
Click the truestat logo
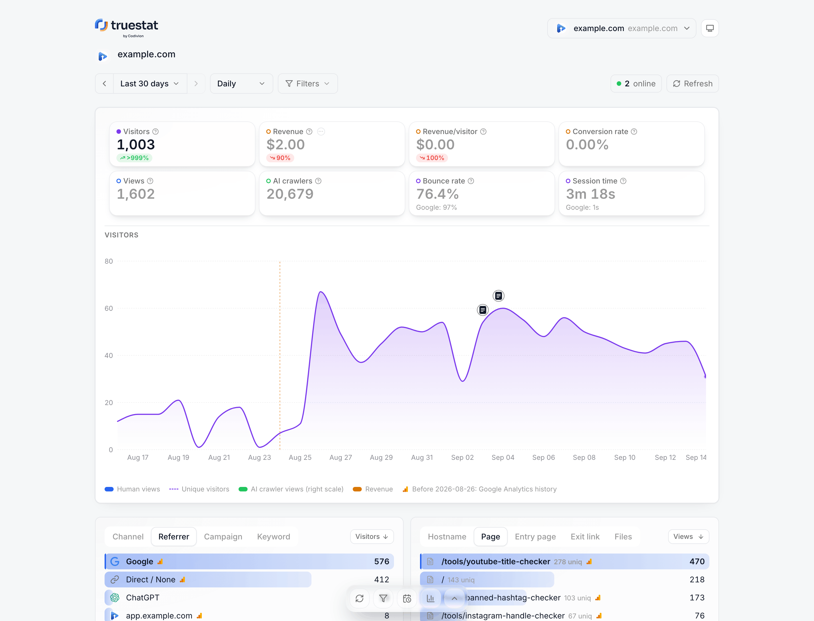[126, 28]
